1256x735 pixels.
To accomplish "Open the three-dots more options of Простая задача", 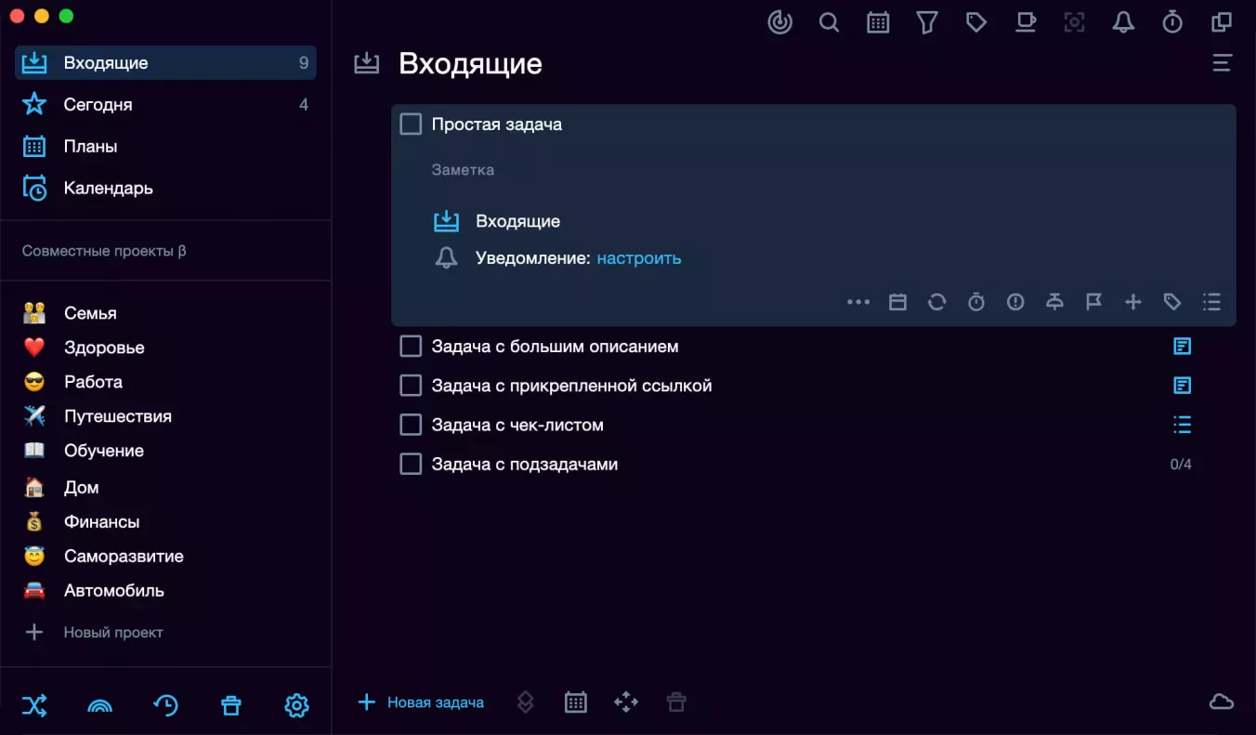I will (858, 302).
